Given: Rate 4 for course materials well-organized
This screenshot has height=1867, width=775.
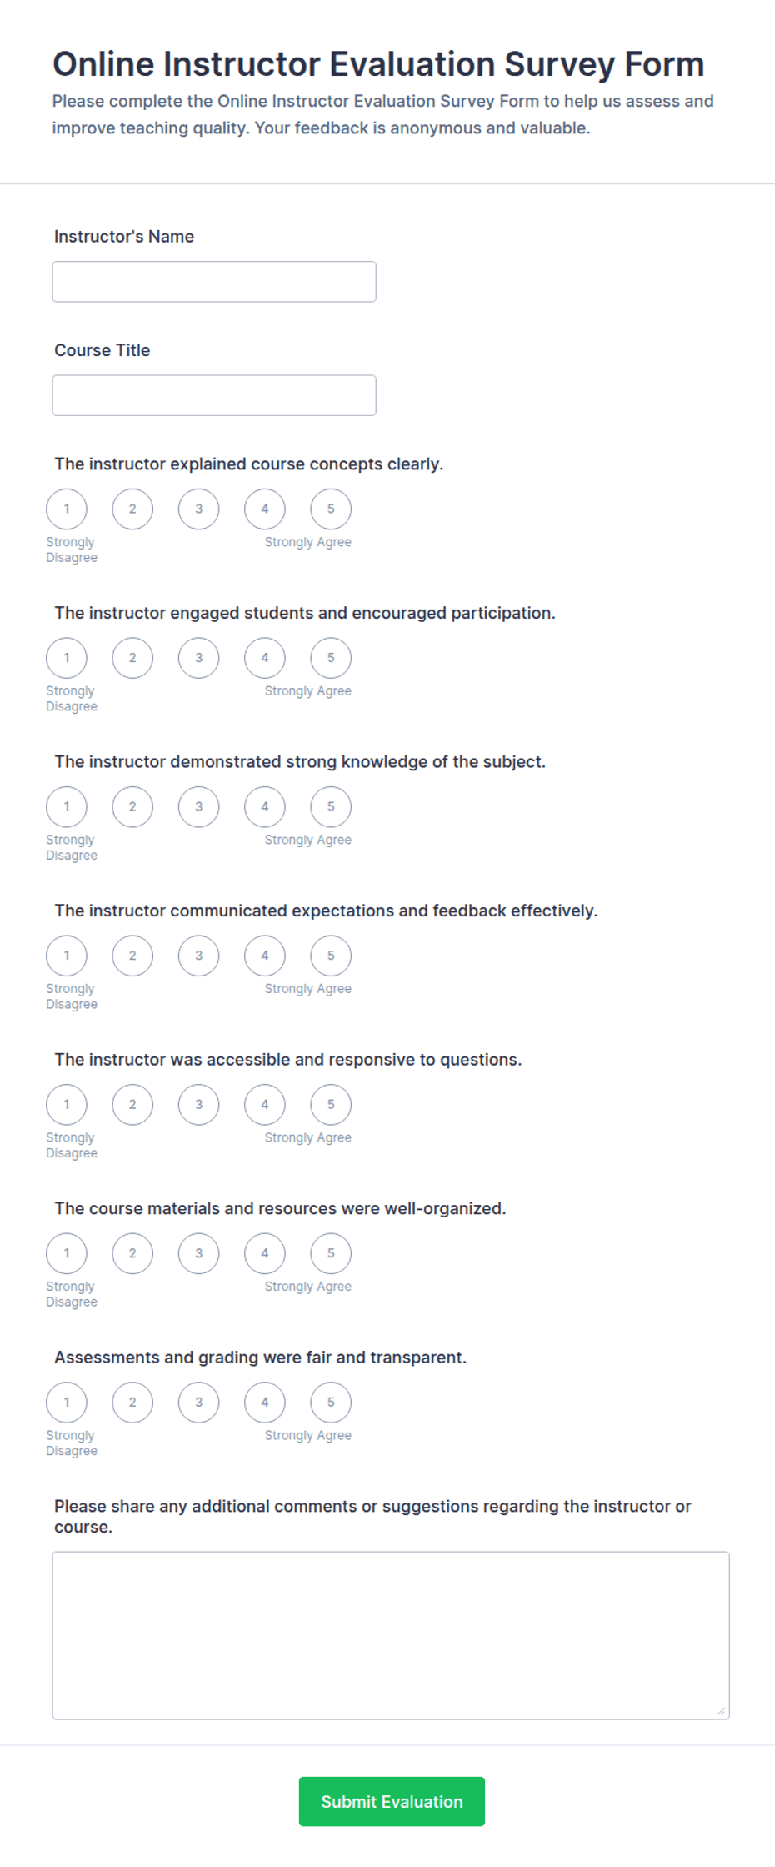Looking at the screenshot, I should click(x=265, y=1253).
